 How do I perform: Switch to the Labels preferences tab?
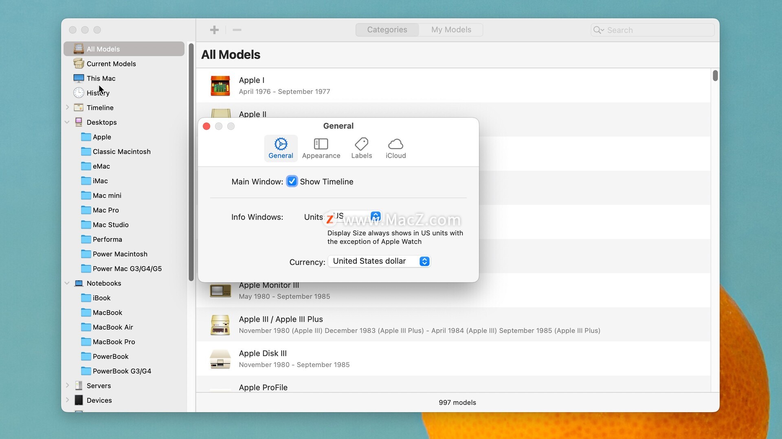[362, 148]
